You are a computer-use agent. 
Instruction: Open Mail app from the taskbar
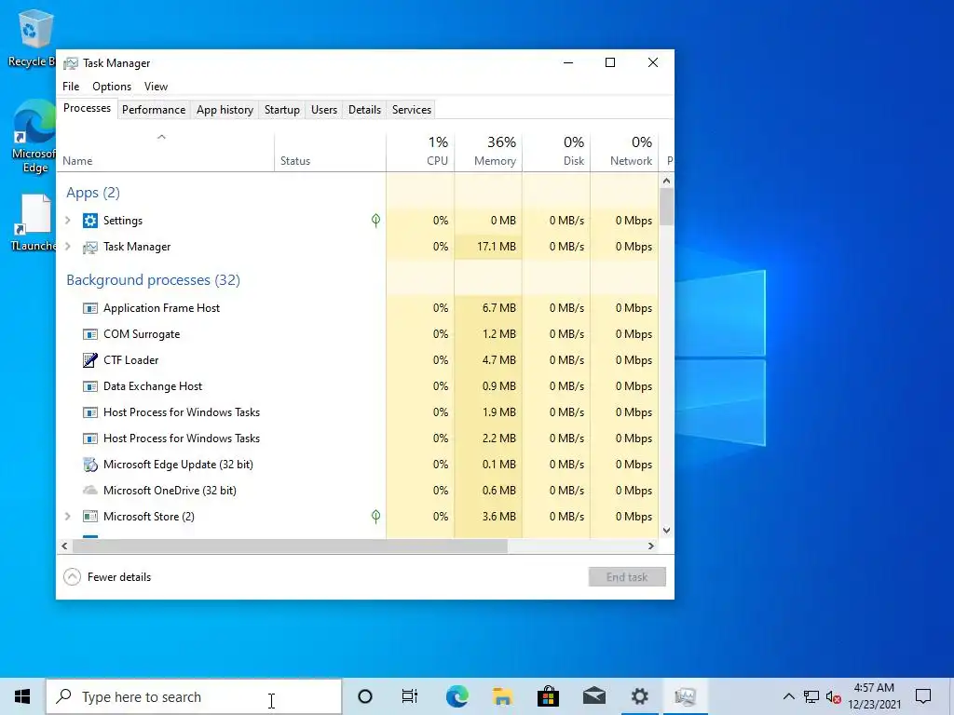[593, 696]
